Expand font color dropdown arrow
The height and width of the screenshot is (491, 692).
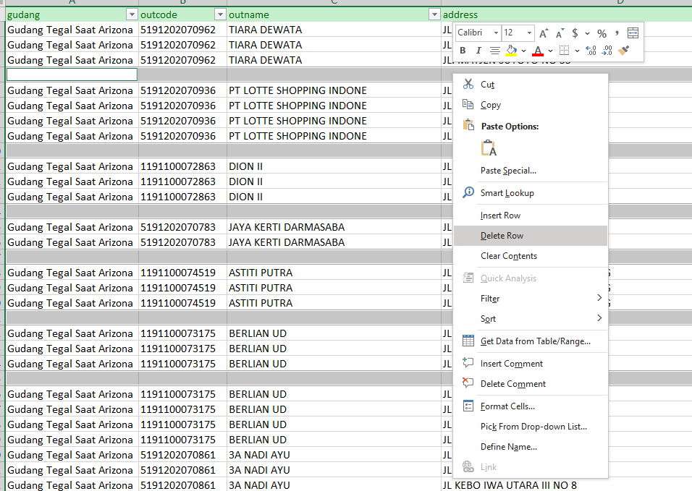[x=550, y=51]
